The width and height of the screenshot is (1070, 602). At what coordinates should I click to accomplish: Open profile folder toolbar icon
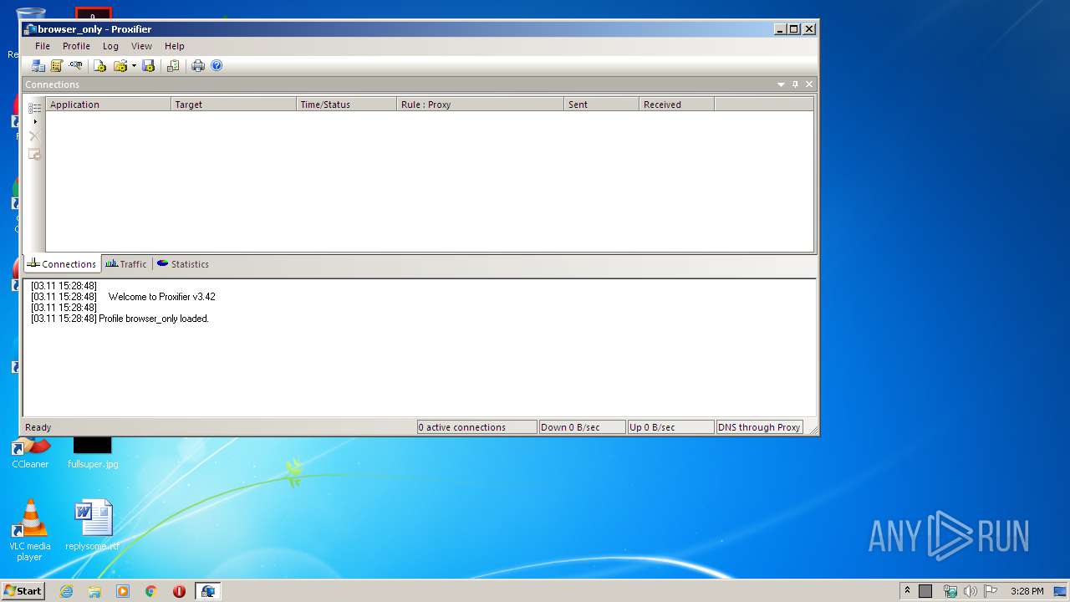coord(120,66)
